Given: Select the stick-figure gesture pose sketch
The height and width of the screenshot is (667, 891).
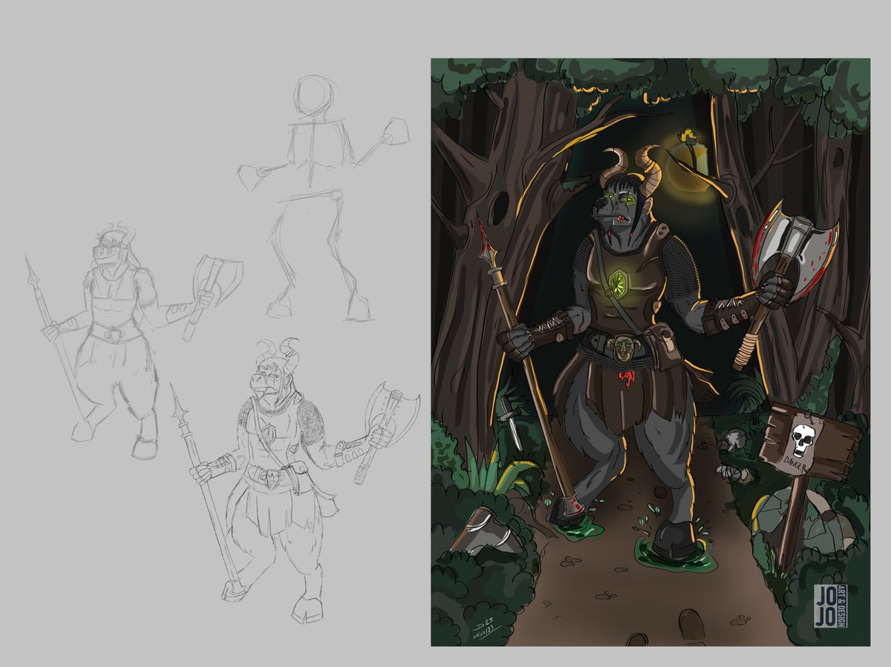Looking at the screenshot, I should [x=323, y=198].
